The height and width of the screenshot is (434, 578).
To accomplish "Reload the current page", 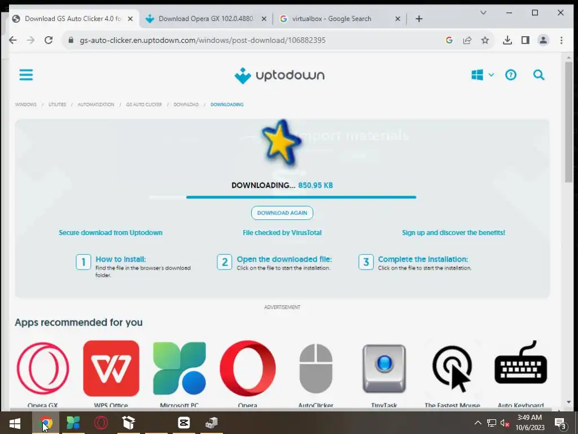I will (x=49, y=40).
